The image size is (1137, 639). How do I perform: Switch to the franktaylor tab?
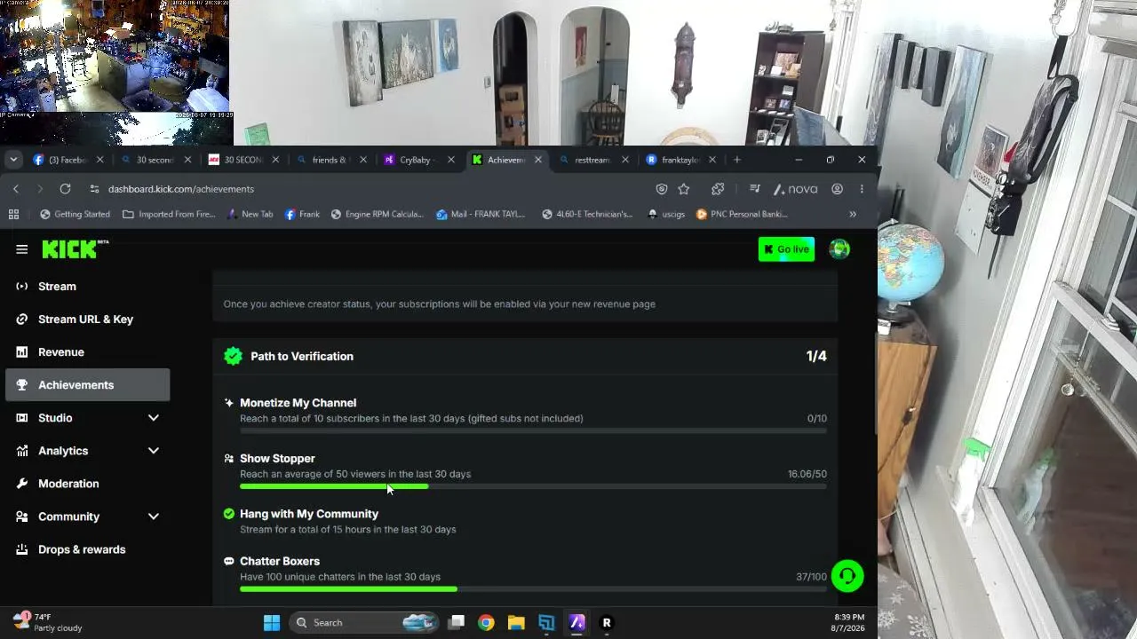point(680,160)
